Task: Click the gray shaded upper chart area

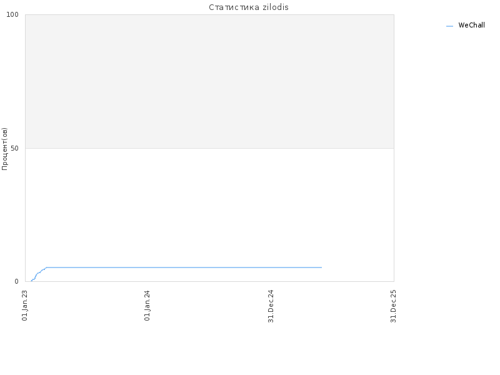Action: click(x=209, y=81)
